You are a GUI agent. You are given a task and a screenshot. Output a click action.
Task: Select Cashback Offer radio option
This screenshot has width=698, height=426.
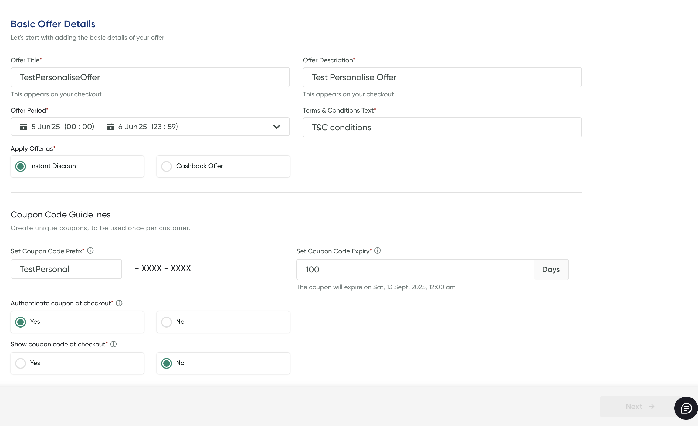point(223,166)
